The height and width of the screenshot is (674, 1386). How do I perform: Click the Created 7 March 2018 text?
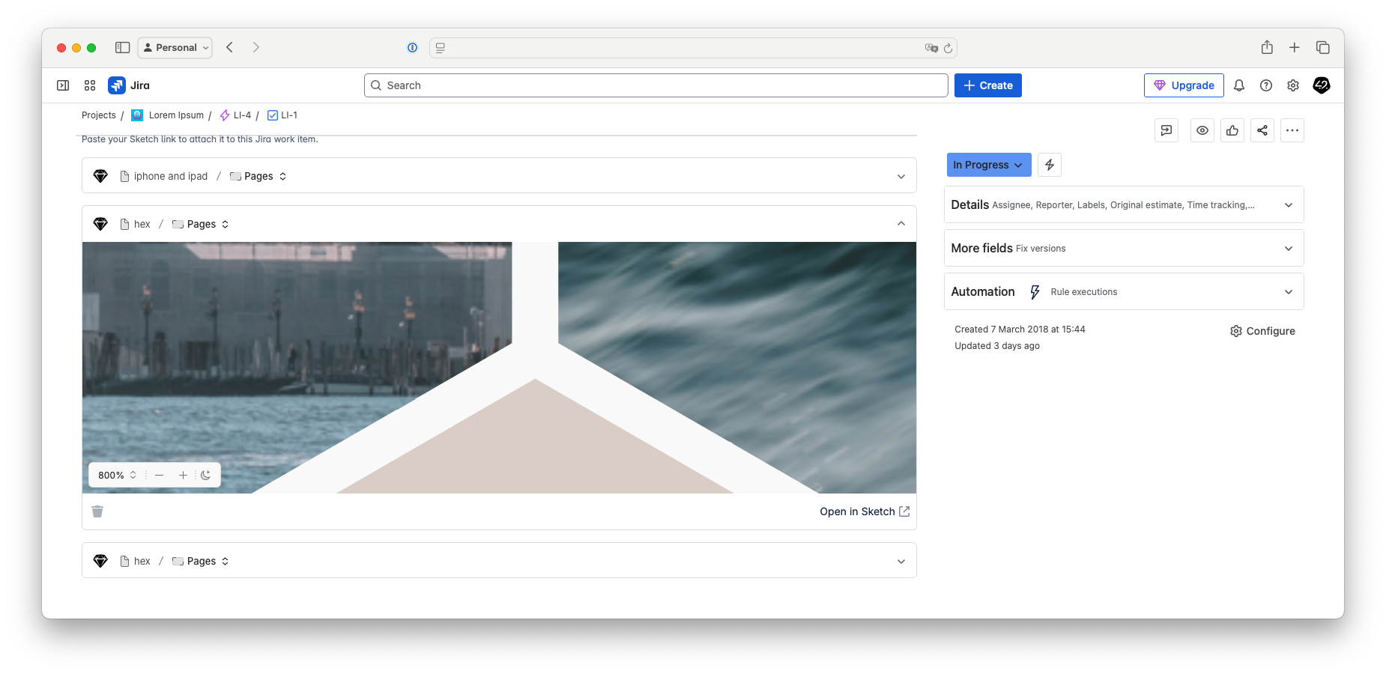(x=1020, y=330)
